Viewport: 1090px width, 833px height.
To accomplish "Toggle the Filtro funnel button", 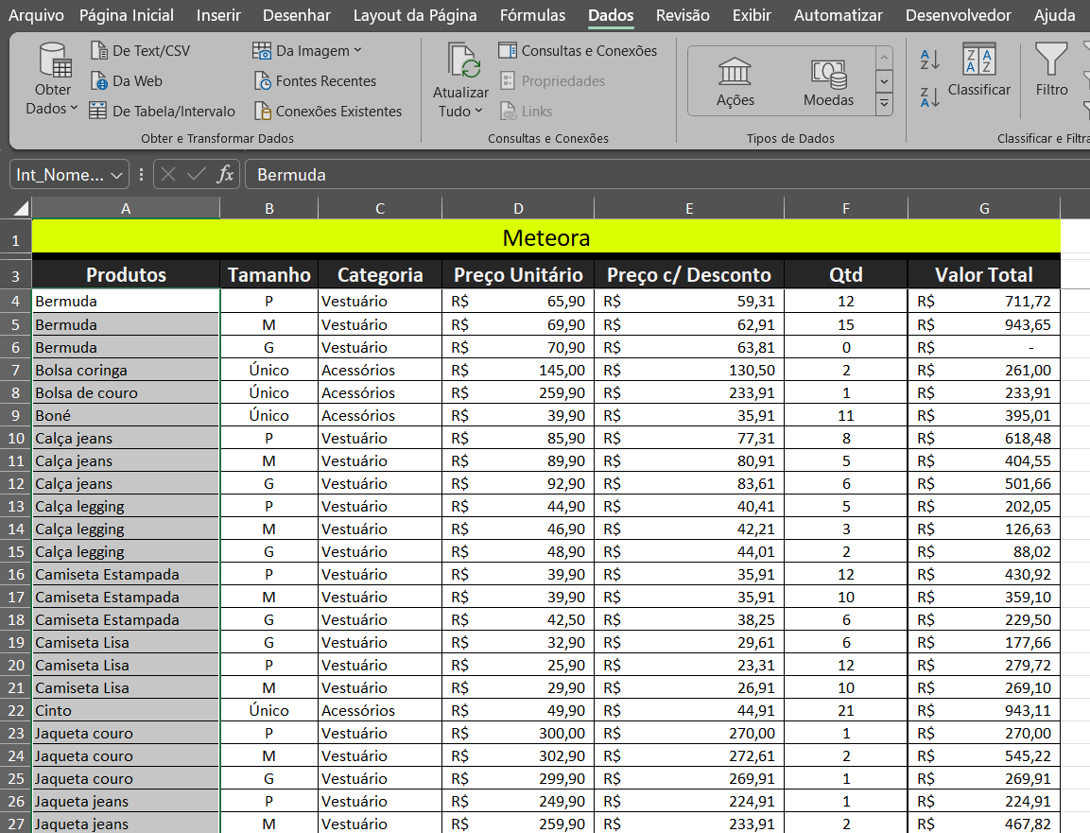I will pos(1051,70).
